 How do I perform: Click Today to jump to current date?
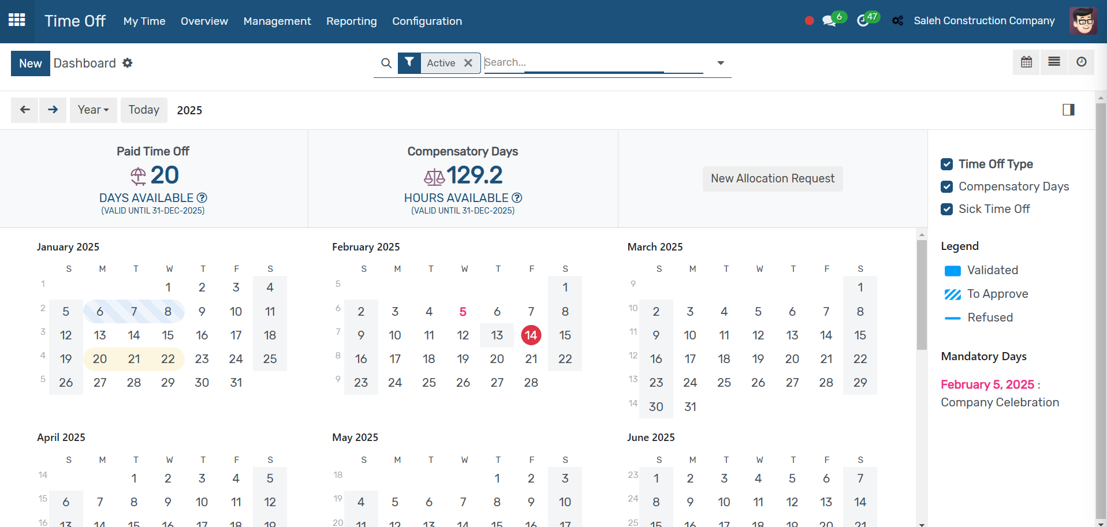[144, 110]
